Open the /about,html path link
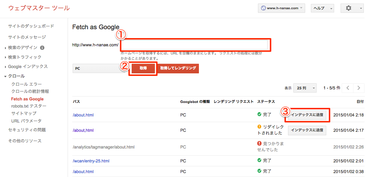Viewport: 376px width, 177px height. (83, 130)
